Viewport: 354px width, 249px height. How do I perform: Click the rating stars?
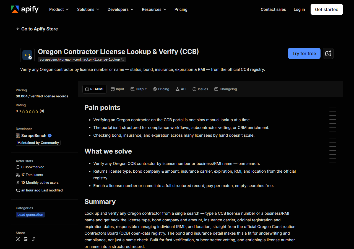[x=30, y=111]
